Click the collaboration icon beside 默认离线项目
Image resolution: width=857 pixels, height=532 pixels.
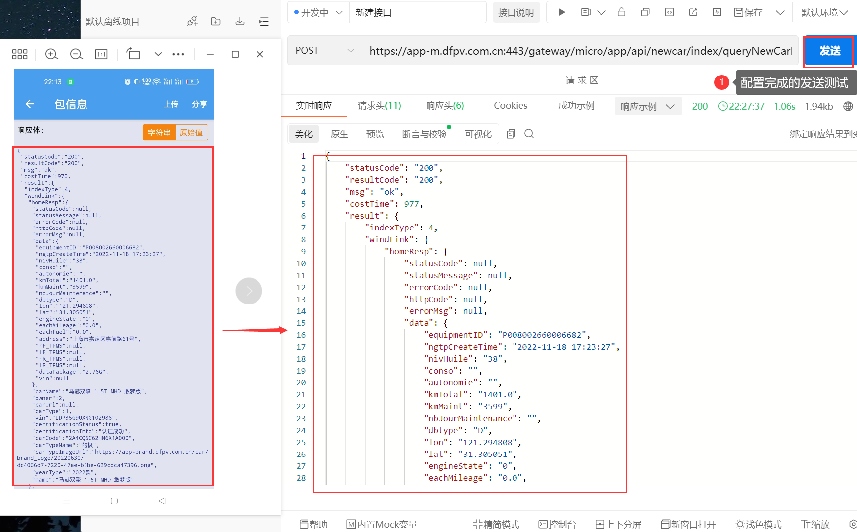(x=192, y=21)
